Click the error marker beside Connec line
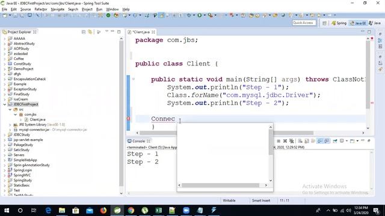Screen dimensions: 385x216 [x=128, y=119]
